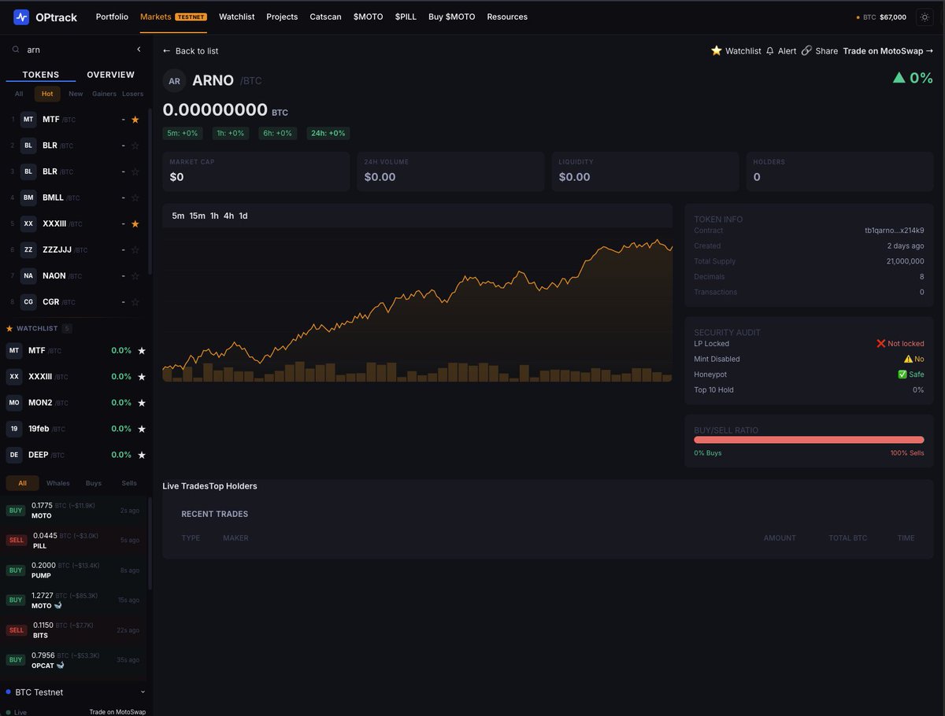
Task: Open Buy $MOTO link in navigation
Action: pos(452,17)
